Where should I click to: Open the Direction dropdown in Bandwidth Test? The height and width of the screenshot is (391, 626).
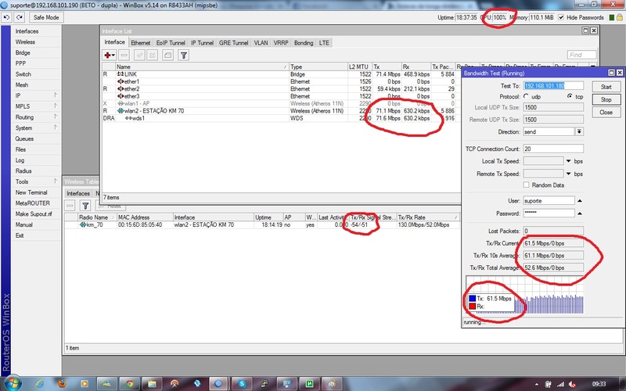[579, 131]
